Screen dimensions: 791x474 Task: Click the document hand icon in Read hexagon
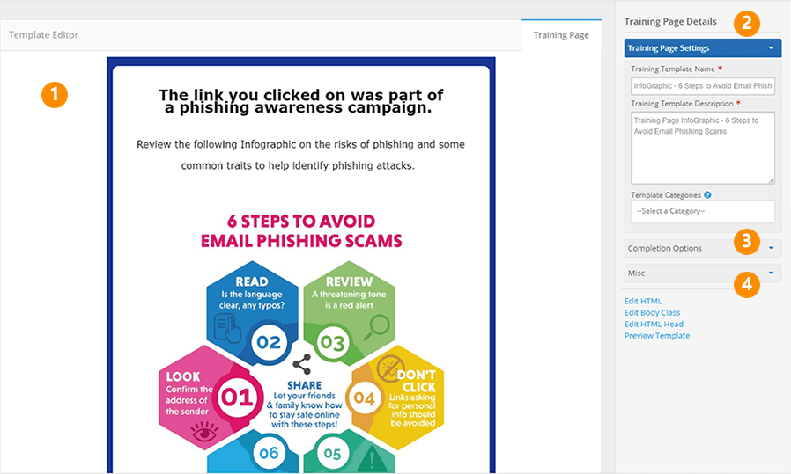pyautogui.click(x=227, y=328)
